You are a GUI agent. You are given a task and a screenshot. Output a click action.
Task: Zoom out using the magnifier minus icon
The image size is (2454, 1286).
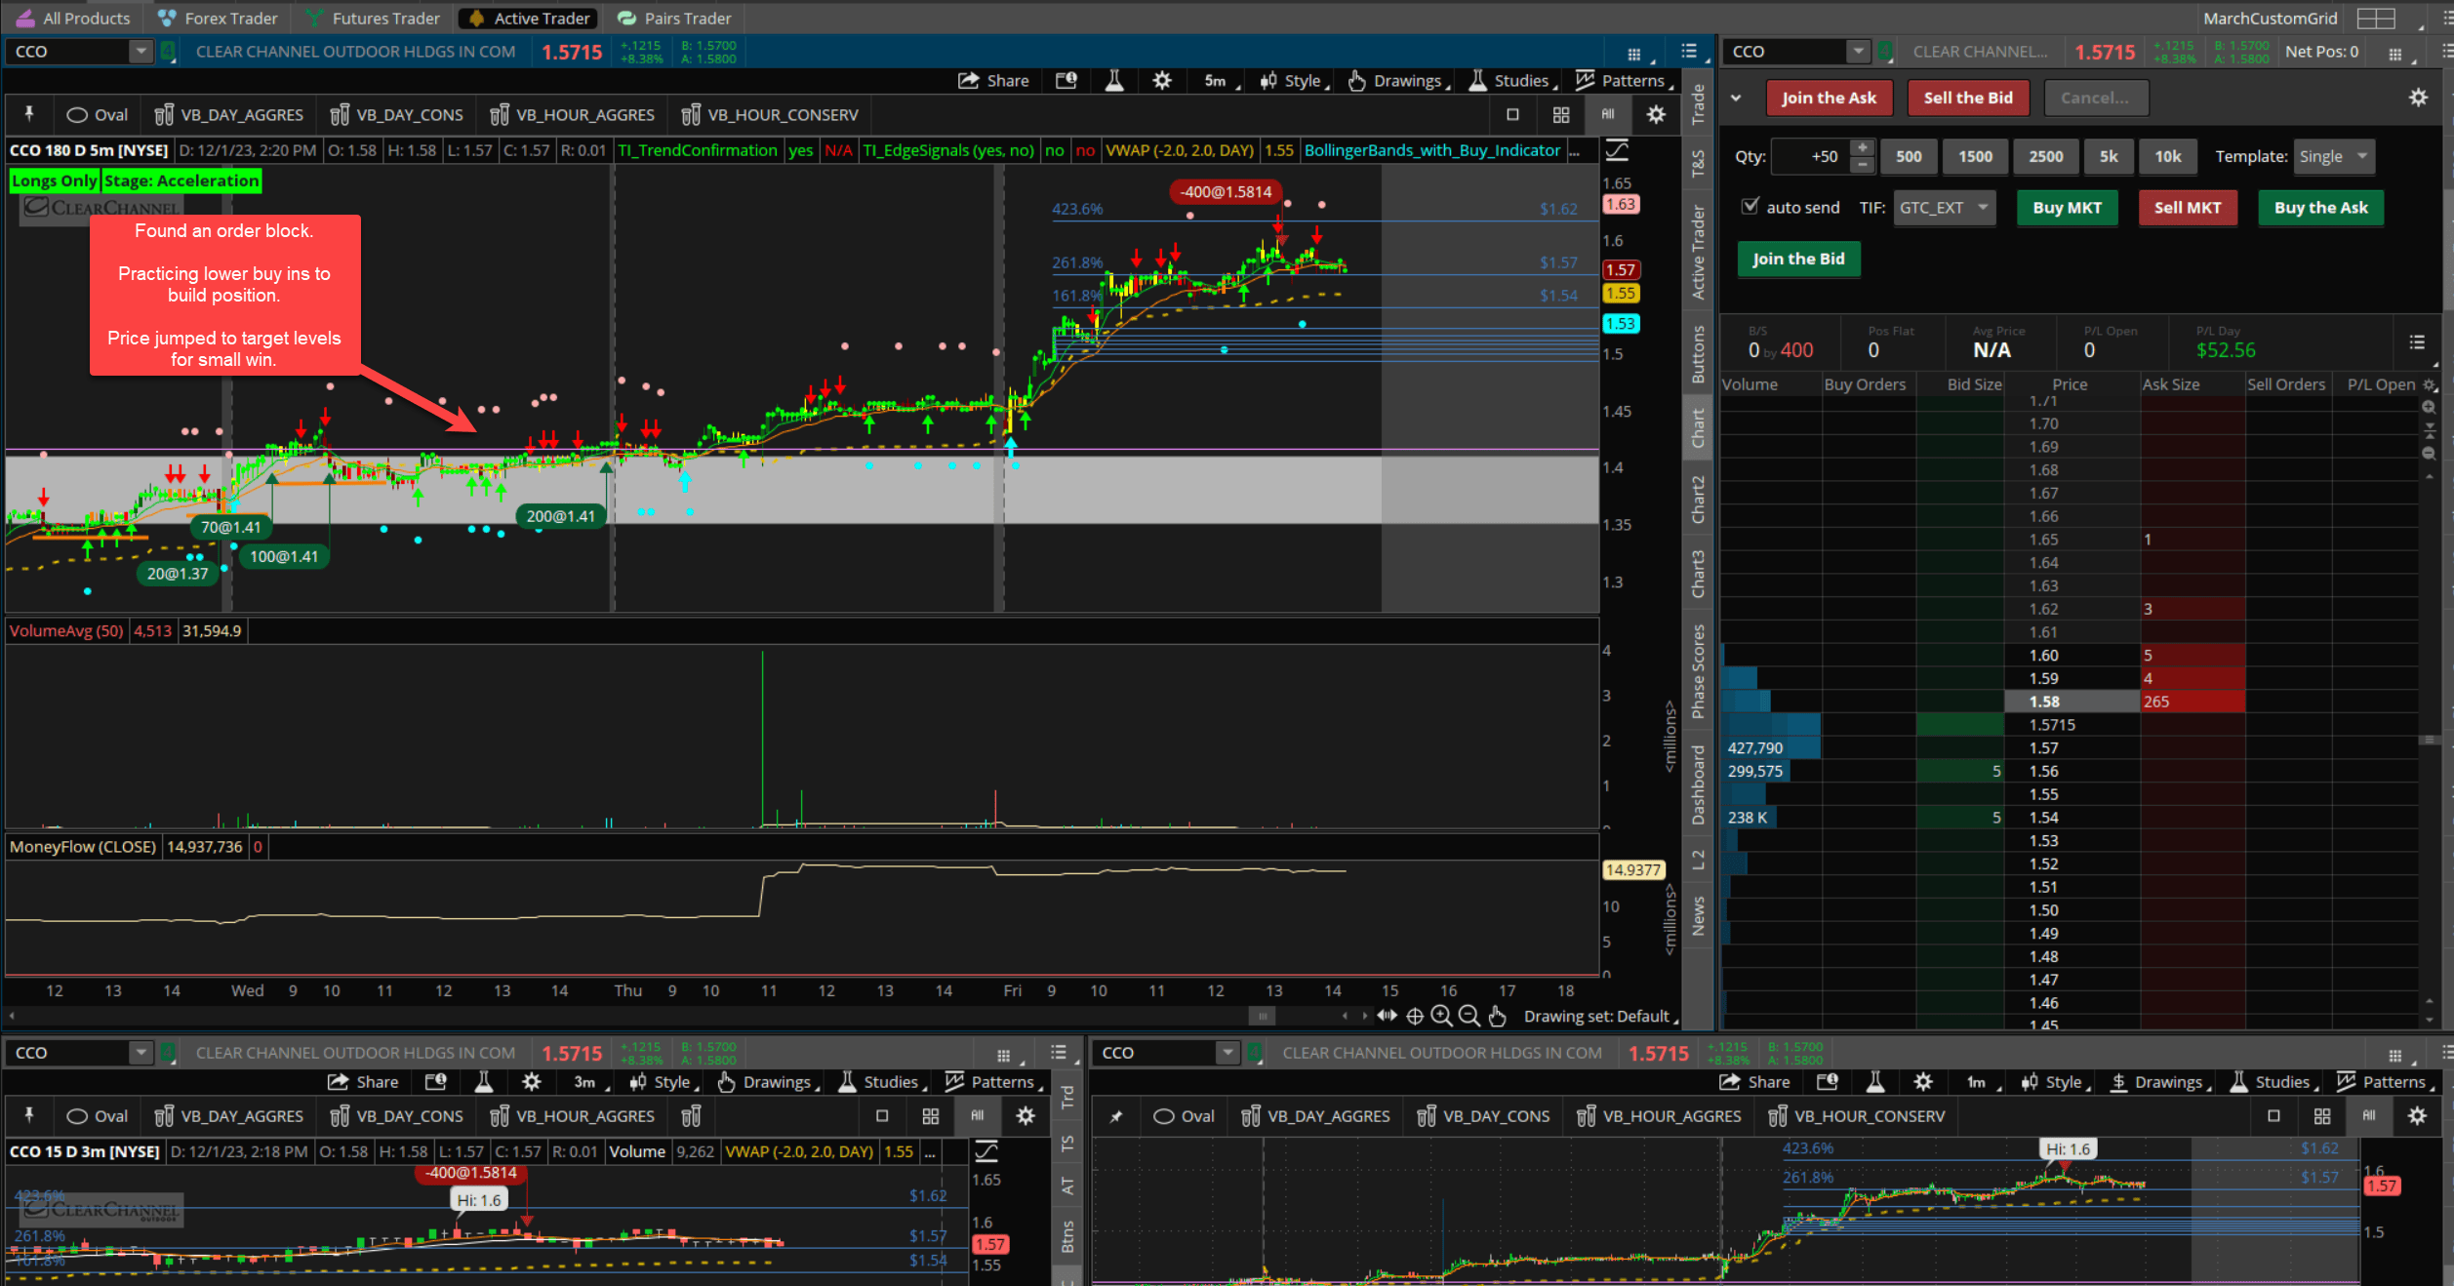click(x=1468, y=1017)
